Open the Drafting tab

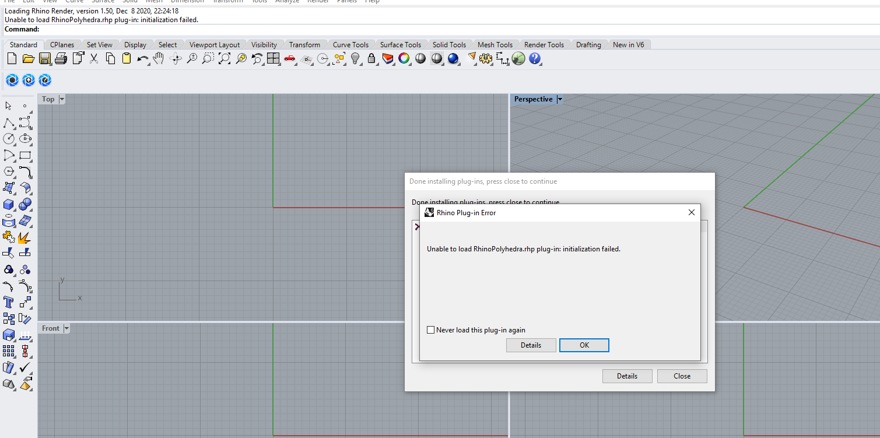click(x=588, y=45)
